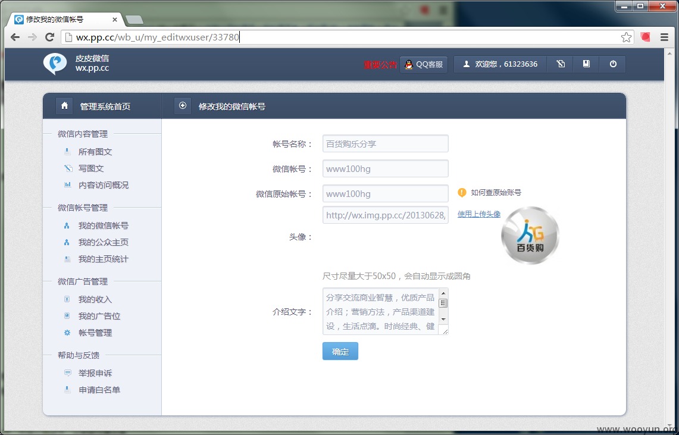Go to 管理系统首页
Screen dimensions: 679x435
(105, 106)
